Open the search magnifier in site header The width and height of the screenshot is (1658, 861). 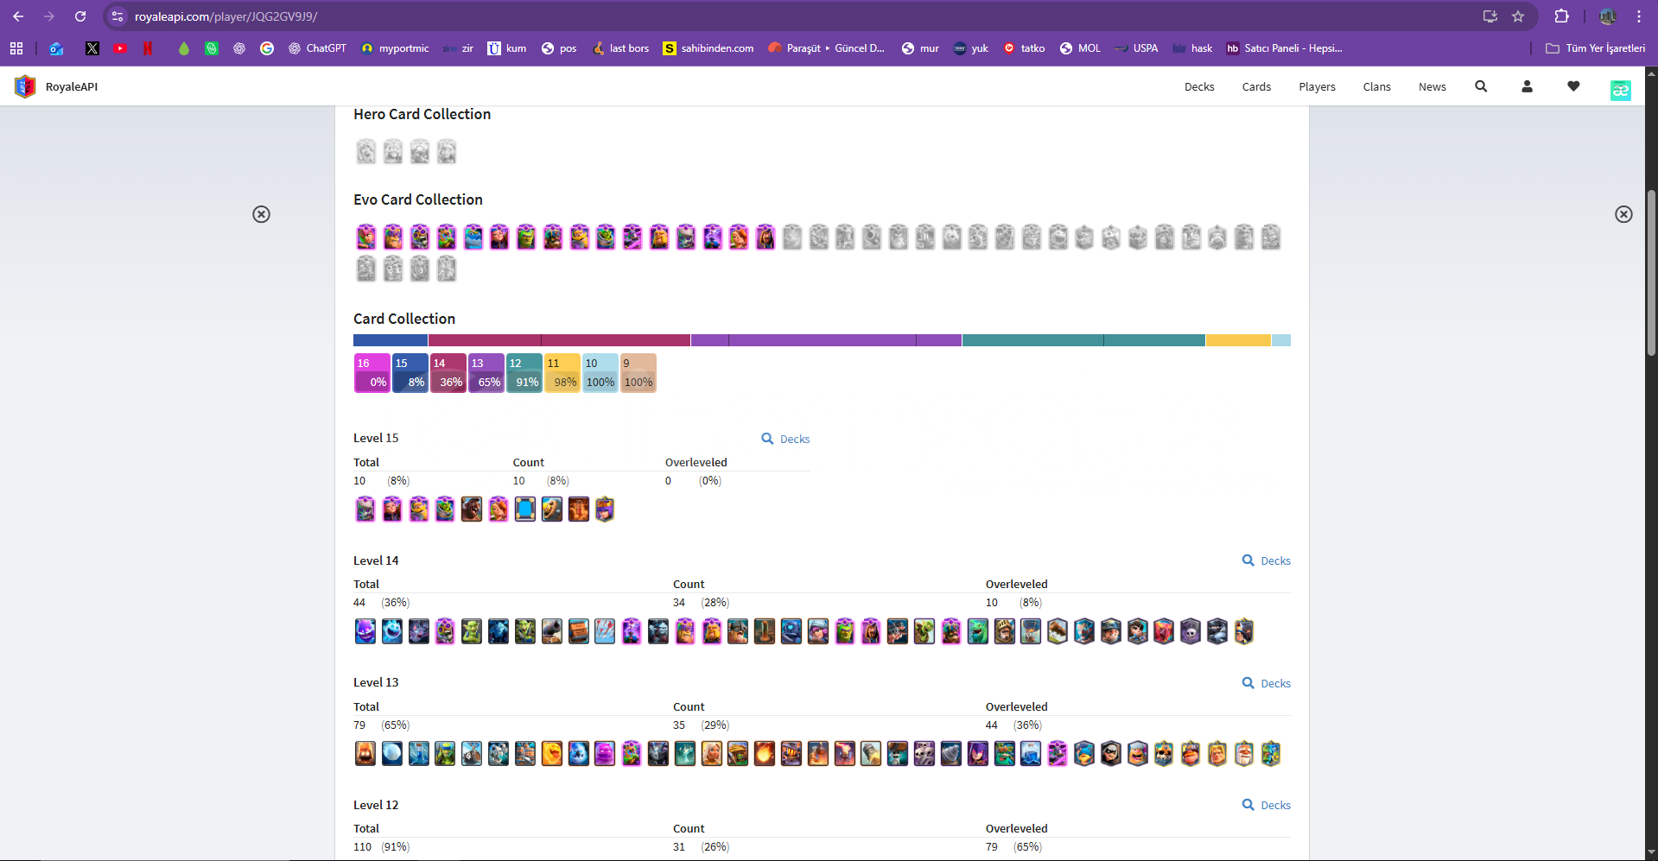point(1481,86)
